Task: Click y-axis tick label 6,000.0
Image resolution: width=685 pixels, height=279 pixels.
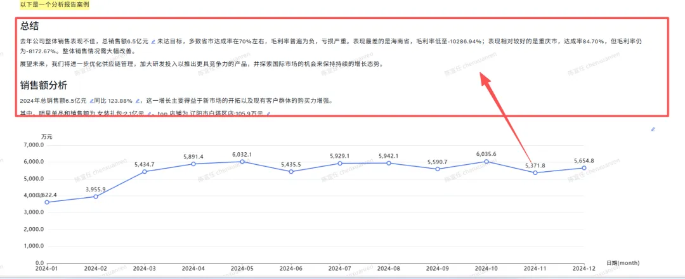Action: [x=33, y=162]
